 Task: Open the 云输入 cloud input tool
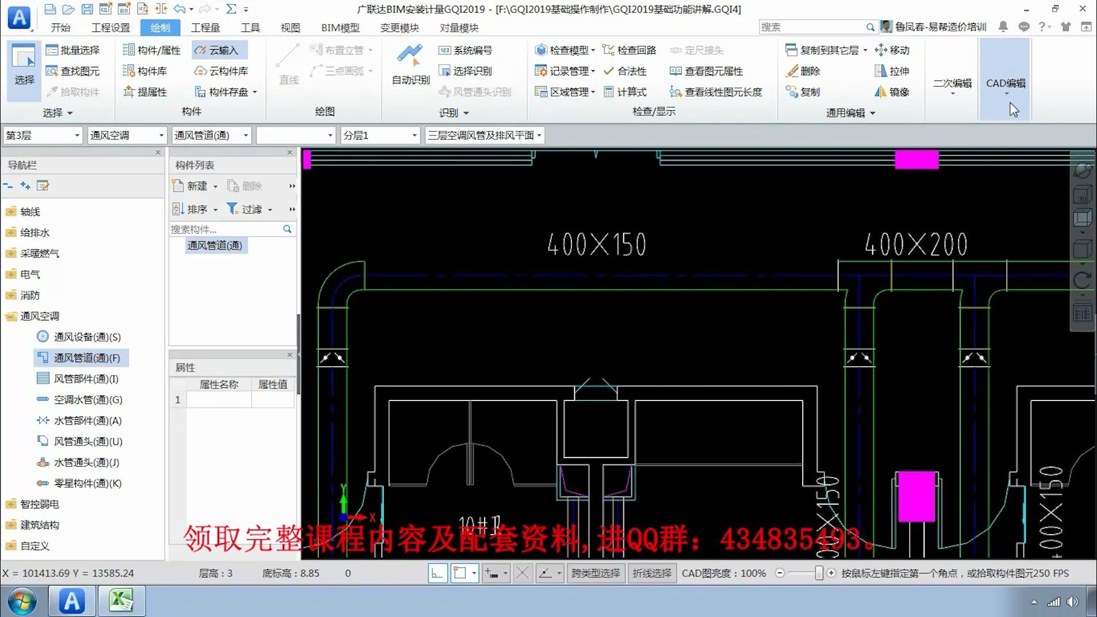219,50
